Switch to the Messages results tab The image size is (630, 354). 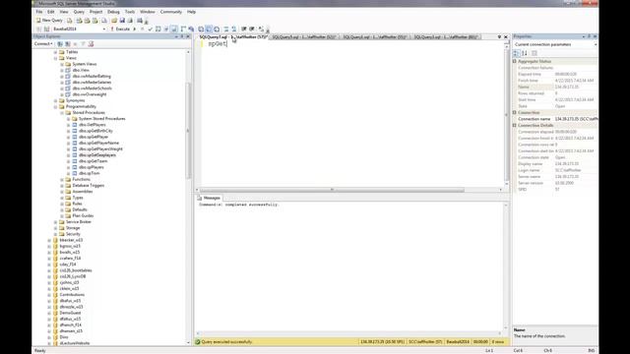click(209, 198)
